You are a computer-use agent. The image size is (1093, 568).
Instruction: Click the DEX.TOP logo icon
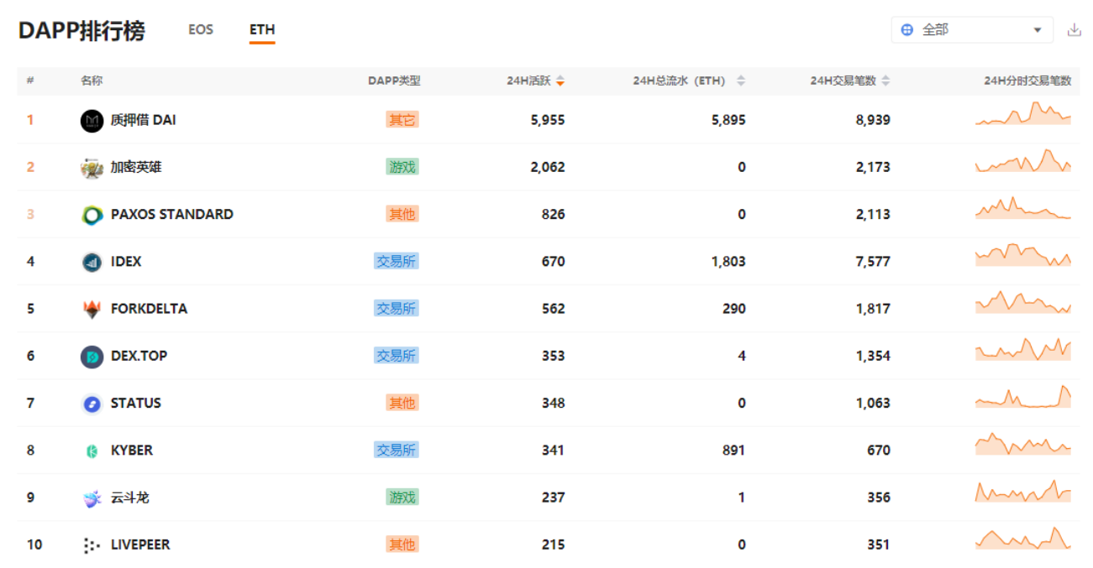(x=92, y=357)
